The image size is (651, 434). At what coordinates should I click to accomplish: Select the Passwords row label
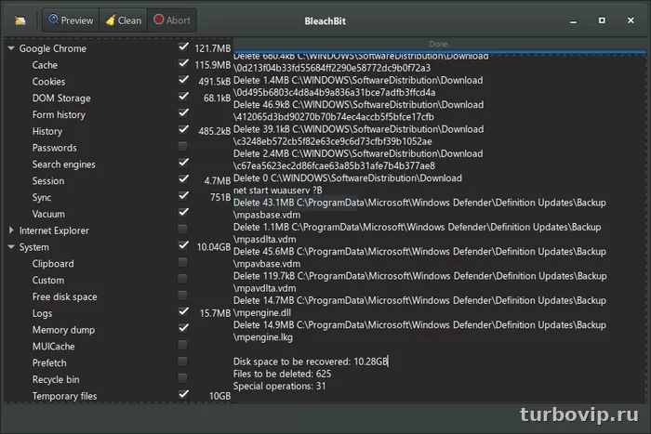(54, 148)
